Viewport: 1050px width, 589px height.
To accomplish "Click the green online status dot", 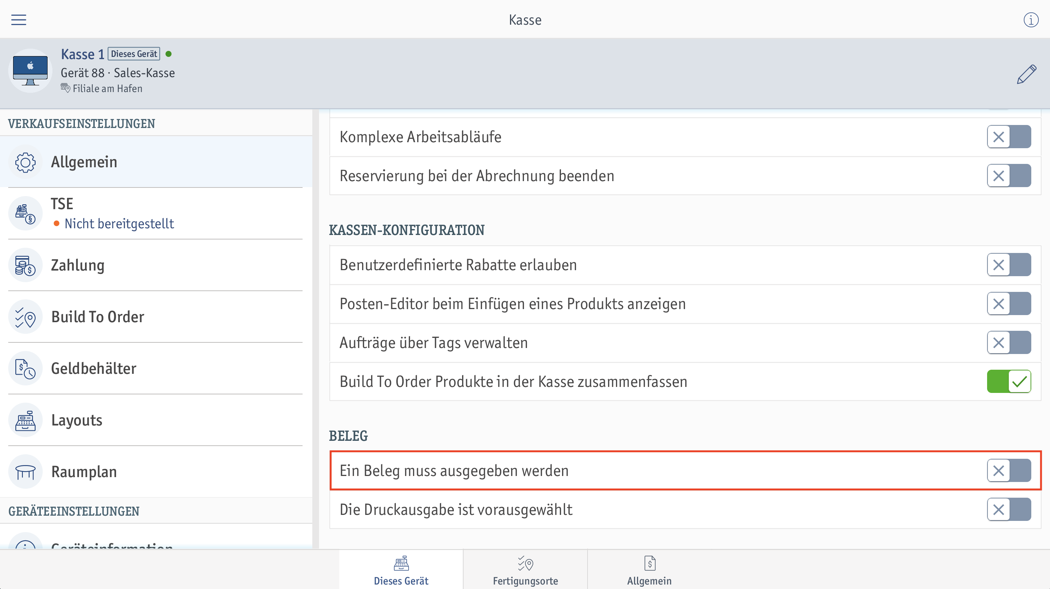I will click(x=169, y=54).
